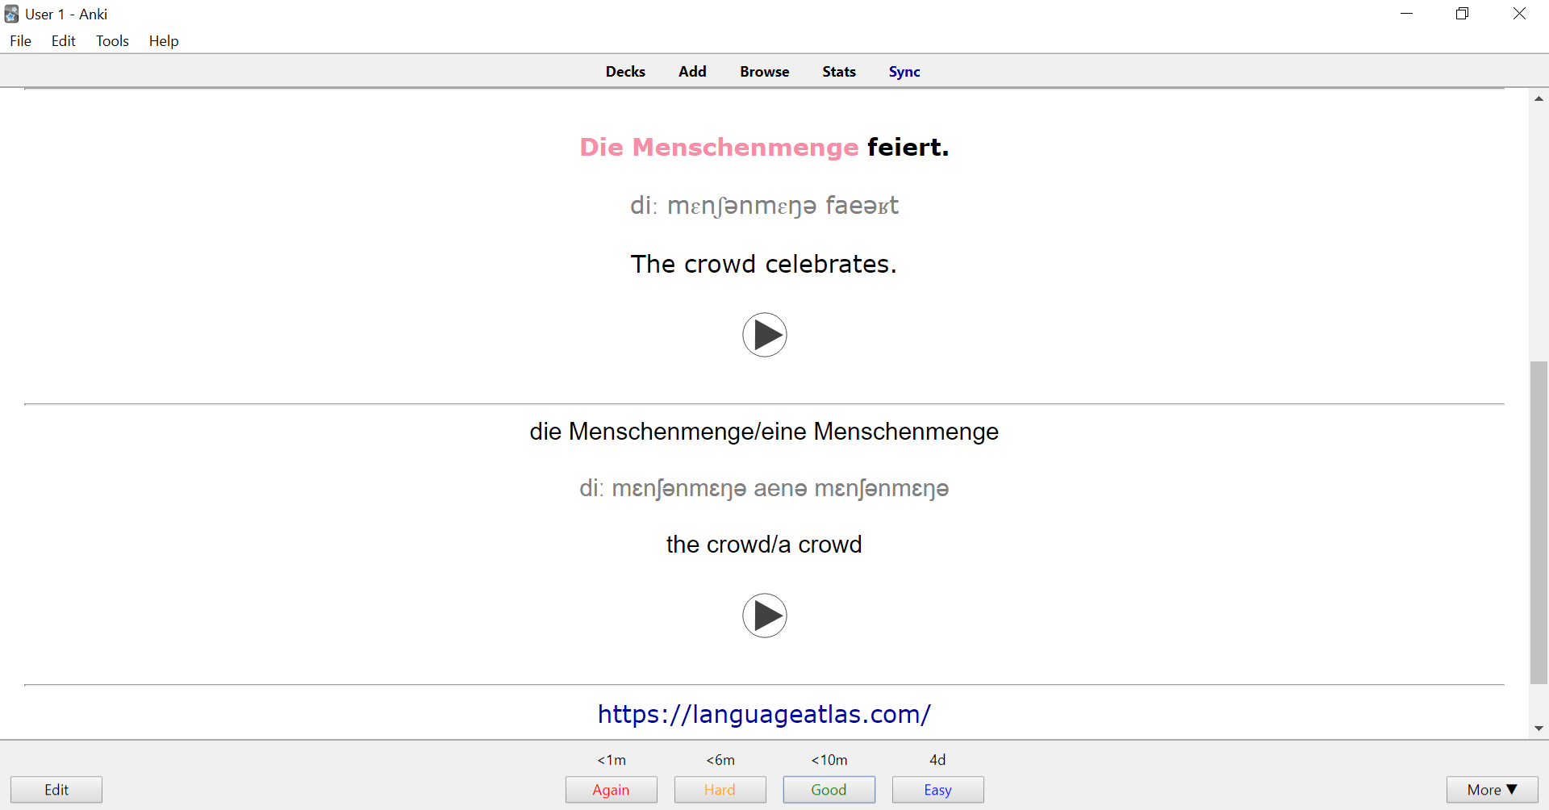Viewport: 1549px width, 810px height.
Task: Play audio for 'Die Menschenmenge feiert'
Action: [x=765, y=334]
